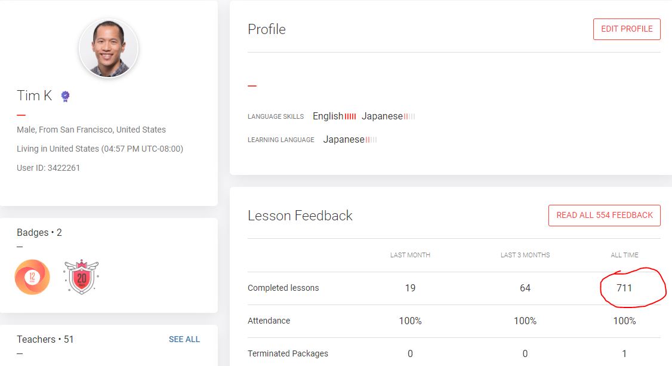
Task: Click Read All 554 Feedback
Action: click(604, 215)
